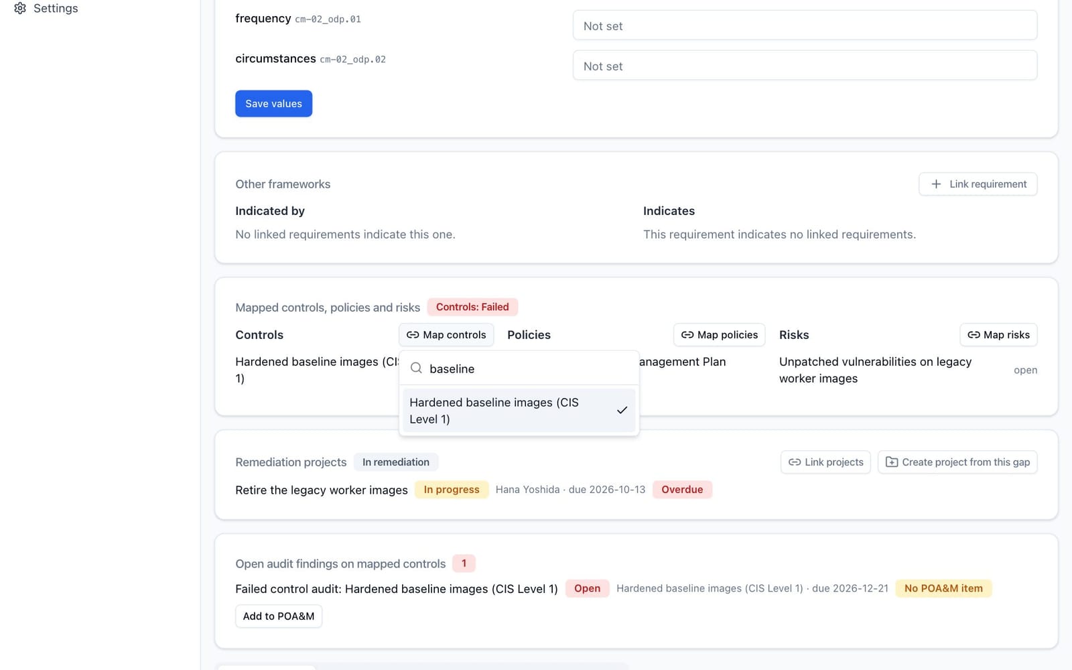1072x670 pixels.
Task: Select Hardened baseline images (CIS Level 1) option
Action: (519, 410)
